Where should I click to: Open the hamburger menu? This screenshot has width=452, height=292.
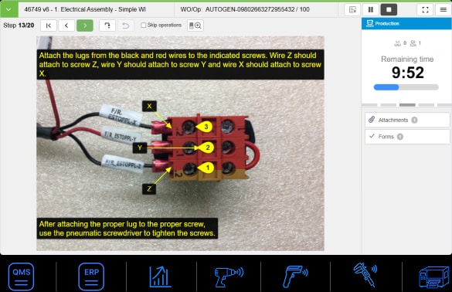coord(443,10)
